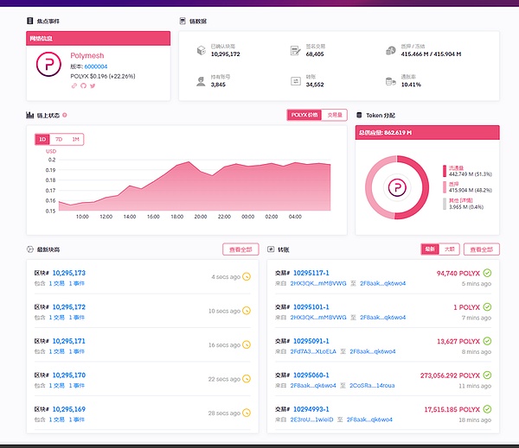Image resolution: width=519 pixels, height=448 pixels.
Task: Open the Polymesh website link icon
Action: click(x=74, y=85)
